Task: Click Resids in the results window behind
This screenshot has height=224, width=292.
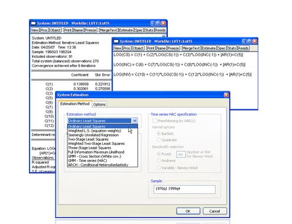Action: click(160, 30)
